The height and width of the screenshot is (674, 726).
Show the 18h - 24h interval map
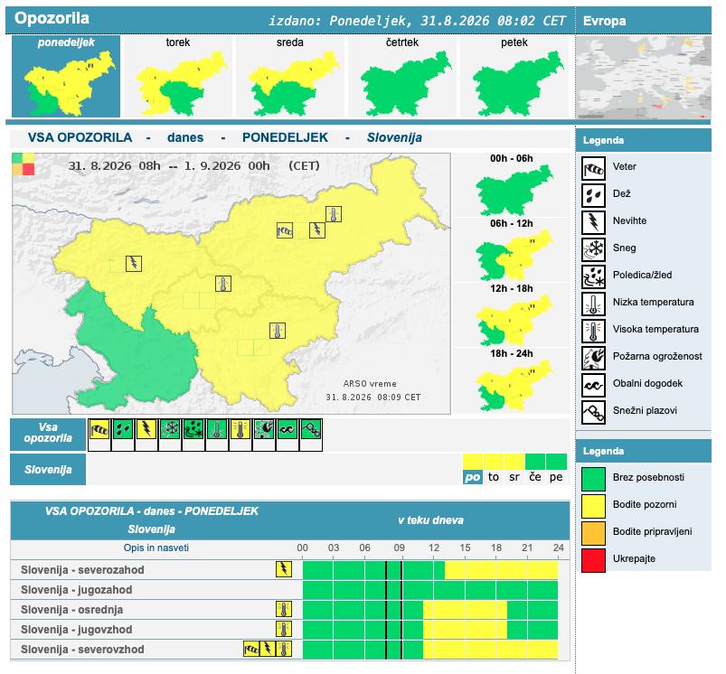(512, 380)
